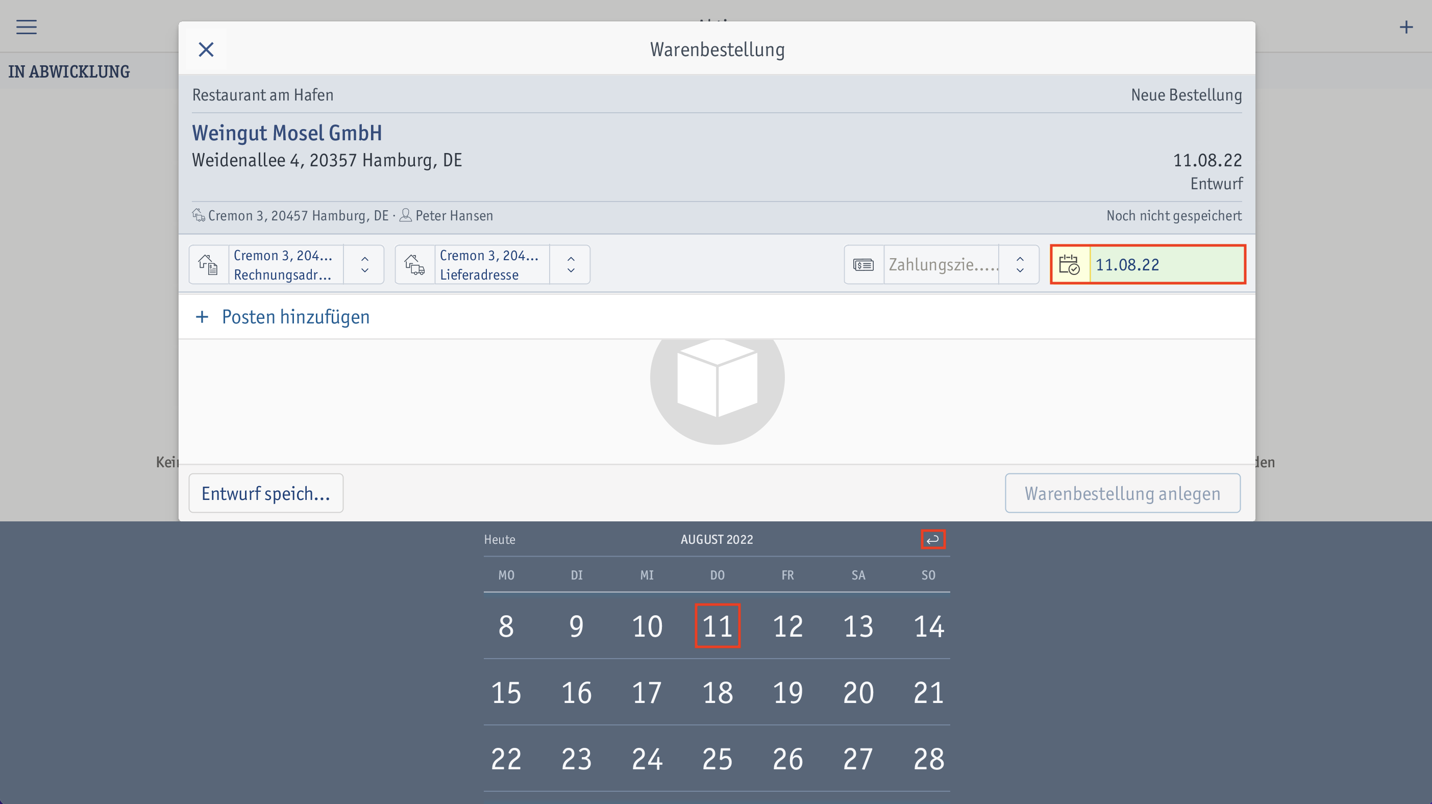Image resolution: width=1432 pixels, height=804 pixels.
Task: Click the plus icon in top bar
Action: coord(1406,27)
